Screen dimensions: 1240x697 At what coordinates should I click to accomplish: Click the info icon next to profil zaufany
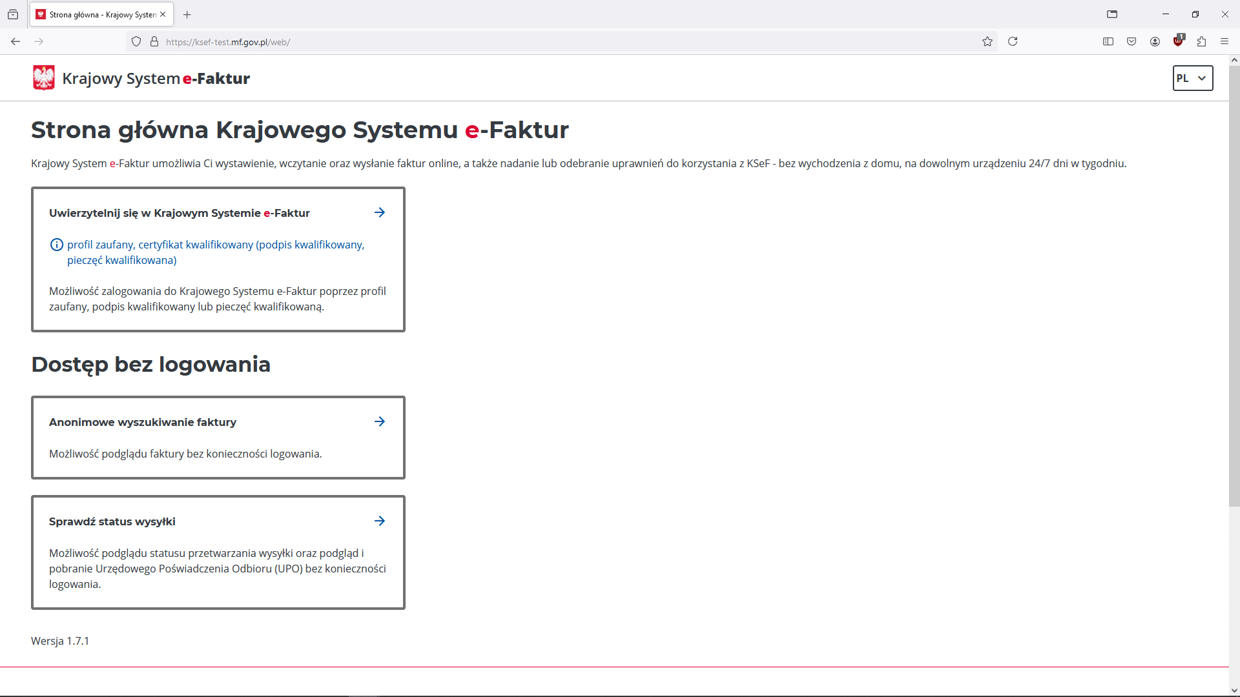[x=56, y=245]
